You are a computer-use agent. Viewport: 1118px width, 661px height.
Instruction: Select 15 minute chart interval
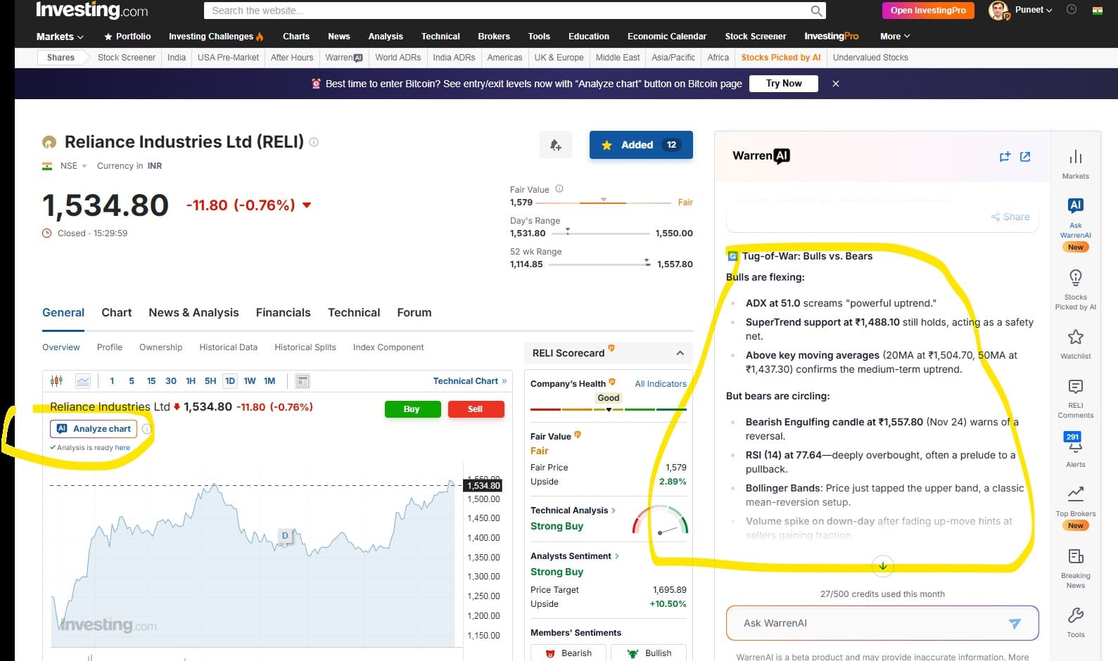[151, 381]
